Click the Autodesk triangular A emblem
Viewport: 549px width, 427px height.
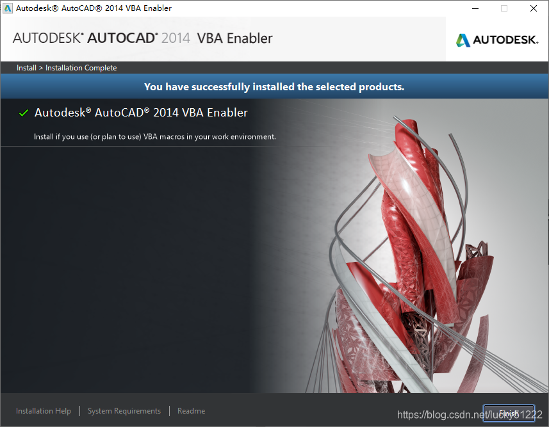coord(463,40)
